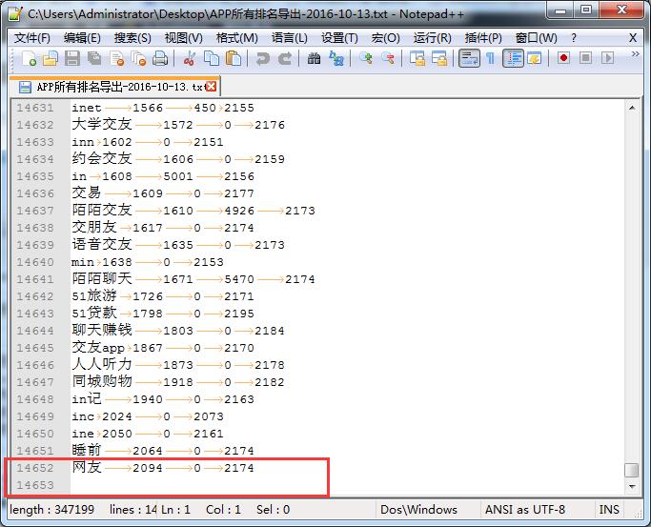Screen dimensions: 651x527
Task: Click the Save file toolbar icon
Action: 72,58
